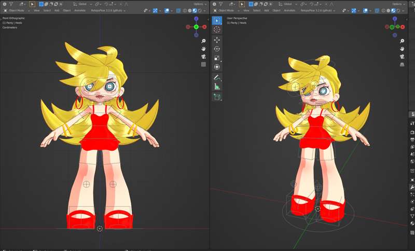Switch left viewport to material preview shading

click(x=195, y=10)
